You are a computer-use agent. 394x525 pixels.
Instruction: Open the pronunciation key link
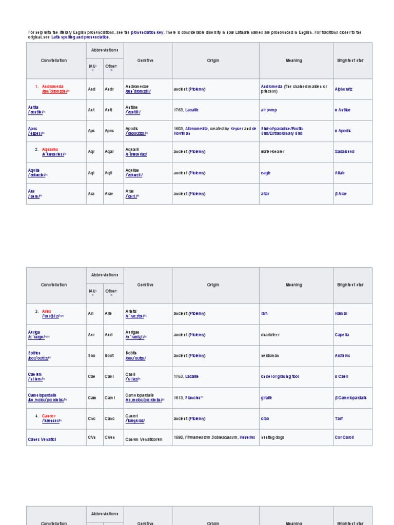pos(147,32)
